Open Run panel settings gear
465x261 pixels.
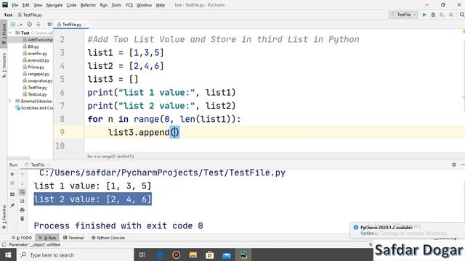coord(453,165)
